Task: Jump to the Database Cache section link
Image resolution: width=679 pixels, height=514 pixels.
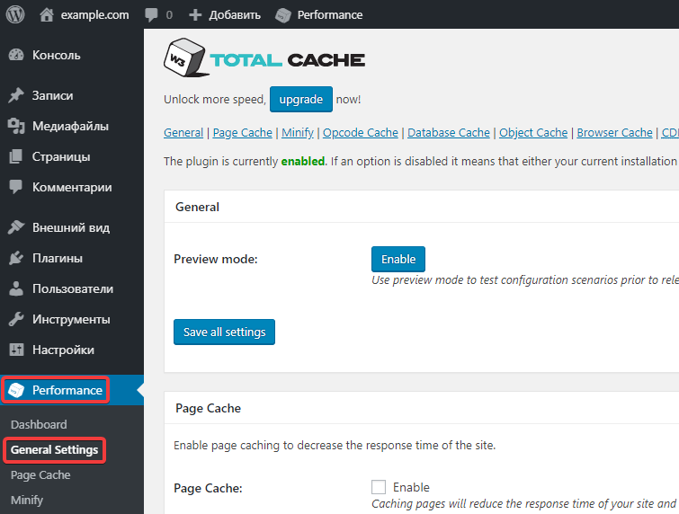Action: point(449,132)
